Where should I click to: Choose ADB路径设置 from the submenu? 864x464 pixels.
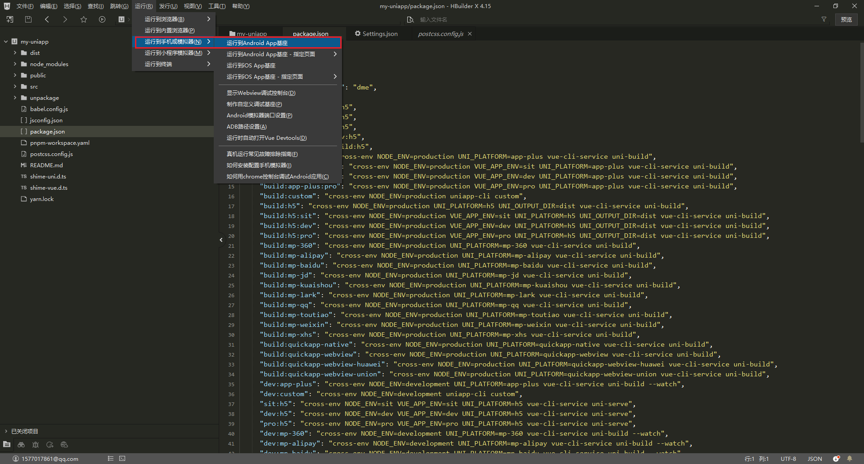coord(247,127)
